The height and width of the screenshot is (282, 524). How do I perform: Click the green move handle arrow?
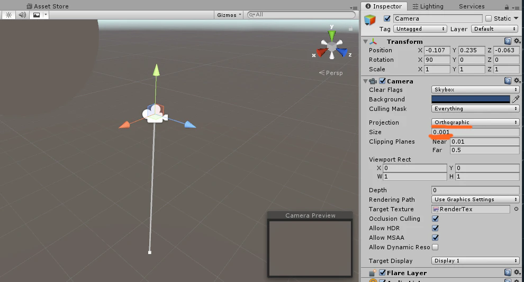156,70
